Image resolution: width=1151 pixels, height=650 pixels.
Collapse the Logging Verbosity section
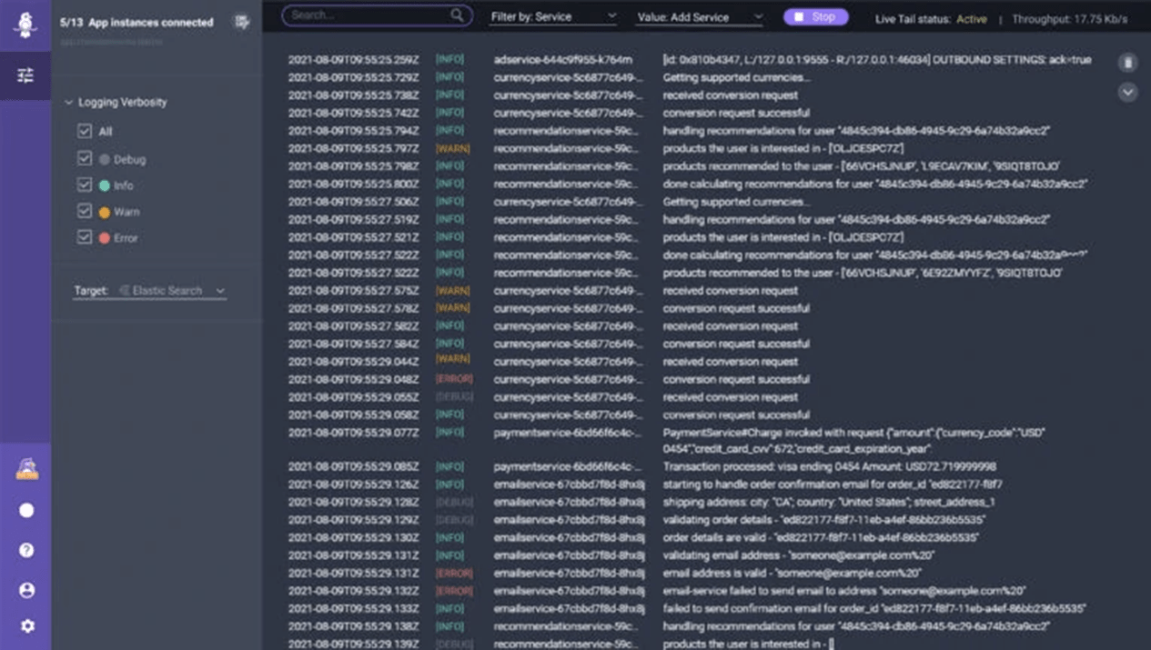click(68, 103)
